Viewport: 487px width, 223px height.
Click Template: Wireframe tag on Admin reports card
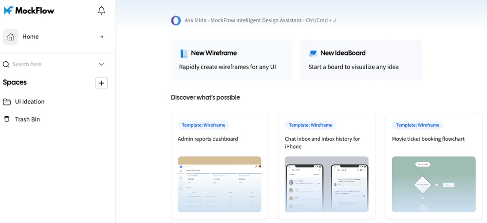204,125
